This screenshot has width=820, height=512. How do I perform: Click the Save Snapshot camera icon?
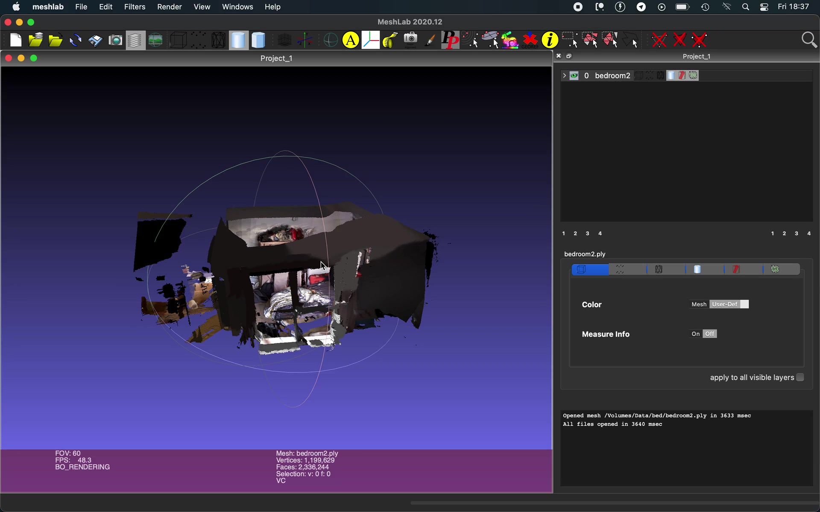(115, 41)
